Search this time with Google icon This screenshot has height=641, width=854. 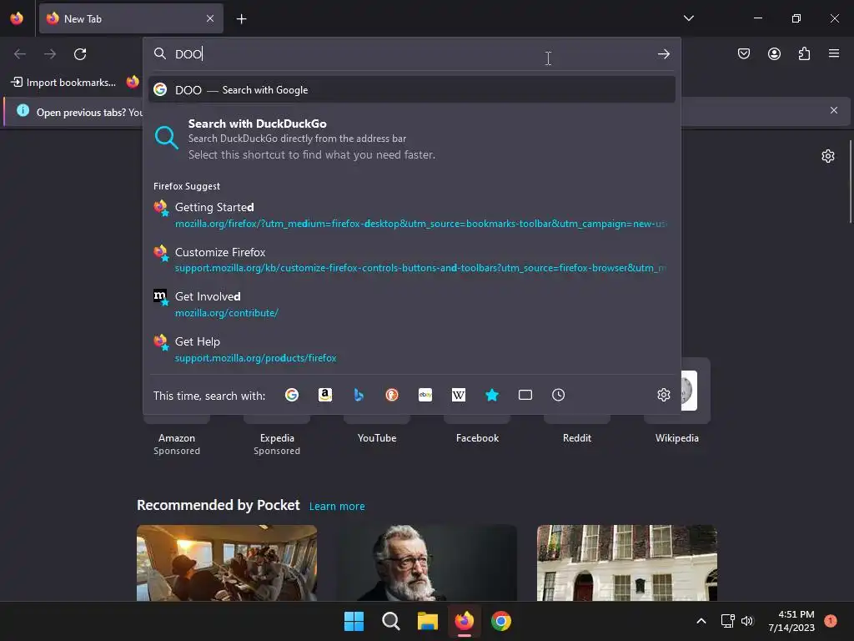pyautogui.click(x=292, y=395)
